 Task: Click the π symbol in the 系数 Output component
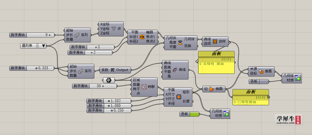pos(112,70)
